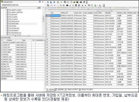Open the second black binoculars replace icon
Viewport: 139px width, 102px height.
pos(76,6)
